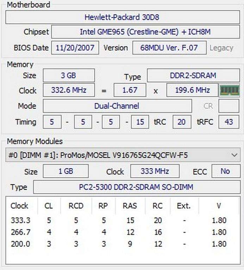This screenshot has height=270, width=244.
Task: Click the Motherboard group label
Action: 29,5
